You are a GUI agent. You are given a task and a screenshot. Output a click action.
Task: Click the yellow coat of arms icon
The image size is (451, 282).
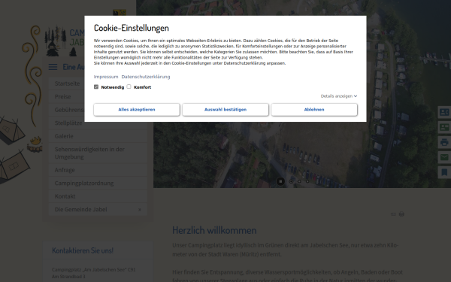(120, 13)
